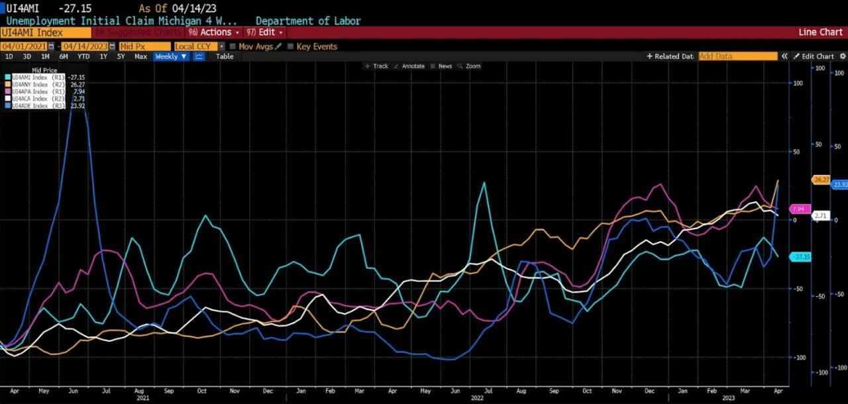Switch to the Table view

coord(225,56)
